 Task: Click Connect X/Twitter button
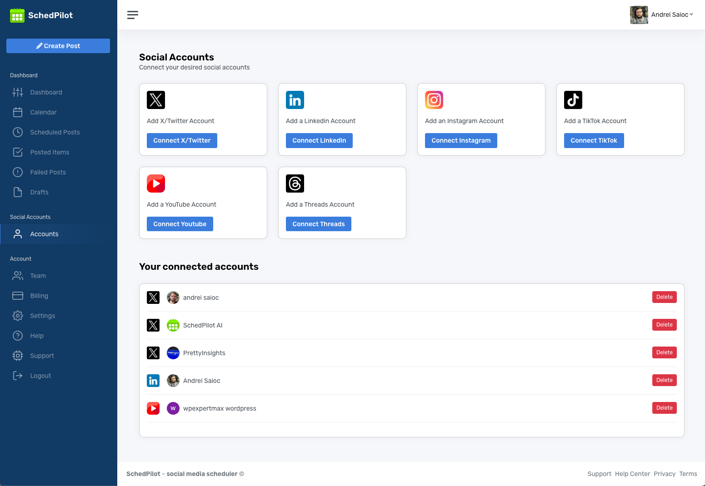click(182, 140)
